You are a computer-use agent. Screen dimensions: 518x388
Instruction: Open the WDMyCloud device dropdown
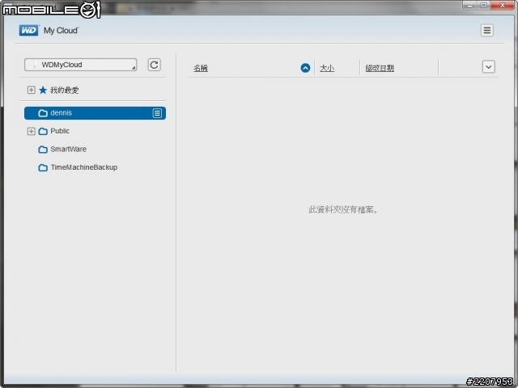coord(81,65)
